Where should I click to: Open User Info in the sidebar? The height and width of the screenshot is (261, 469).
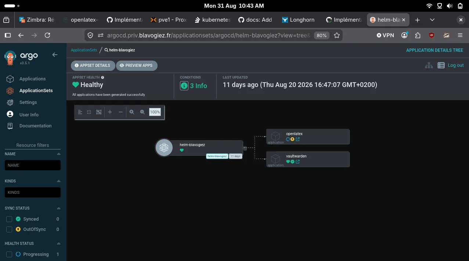pyautogui.click(x=29, y=115)
